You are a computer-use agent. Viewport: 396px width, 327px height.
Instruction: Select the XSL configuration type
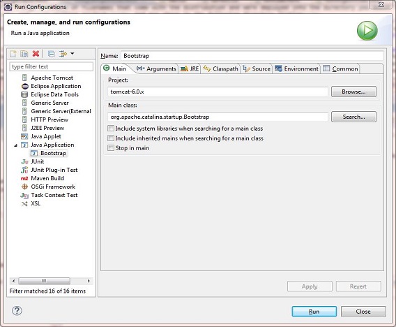[36, 203]
